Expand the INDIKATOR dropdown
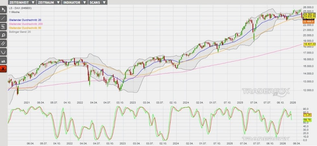Screen dimensions: 317x146 74,2
